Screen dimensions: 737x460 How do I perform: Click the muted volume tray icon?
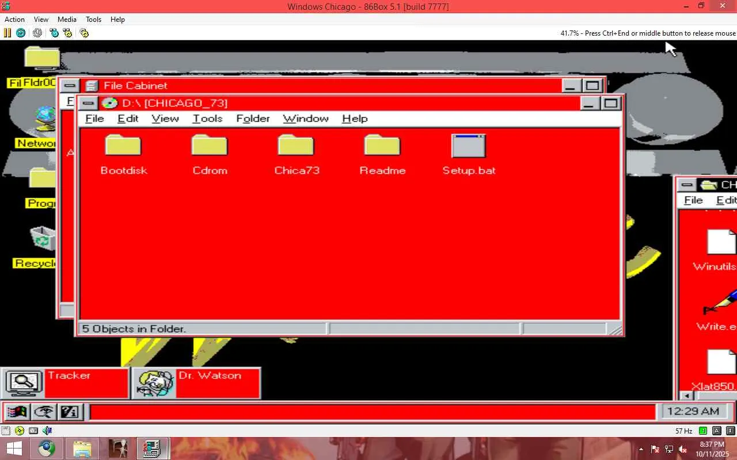683,449
